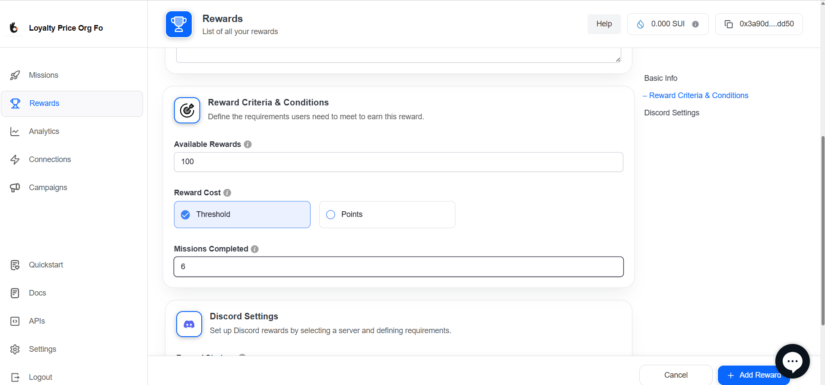Screen dimensions: 825x385
Task: Click the Logout exit icon
Action: 15,377
